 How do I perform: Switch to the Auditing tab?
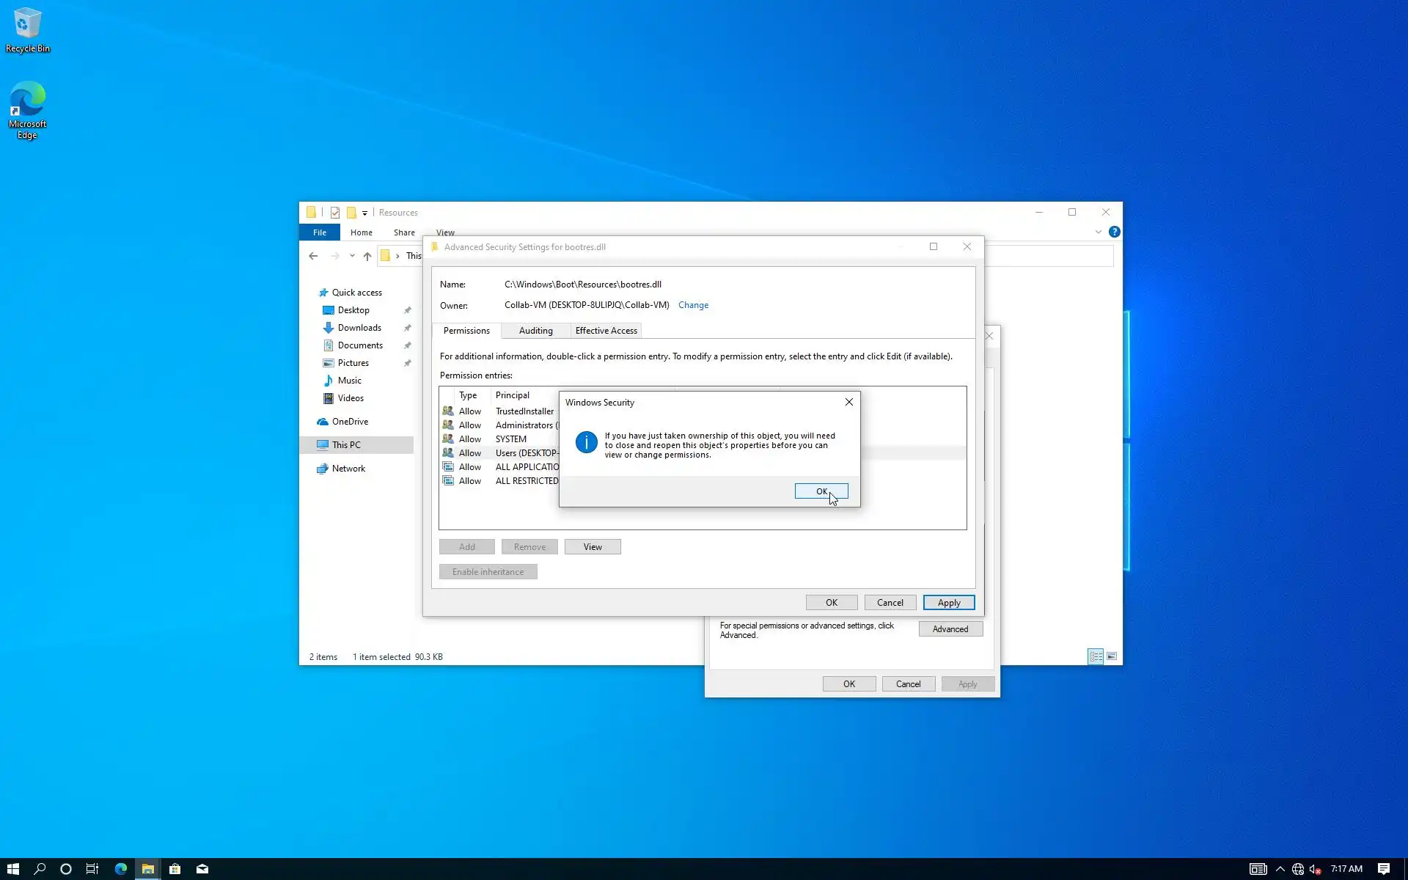tap(535, 331)
